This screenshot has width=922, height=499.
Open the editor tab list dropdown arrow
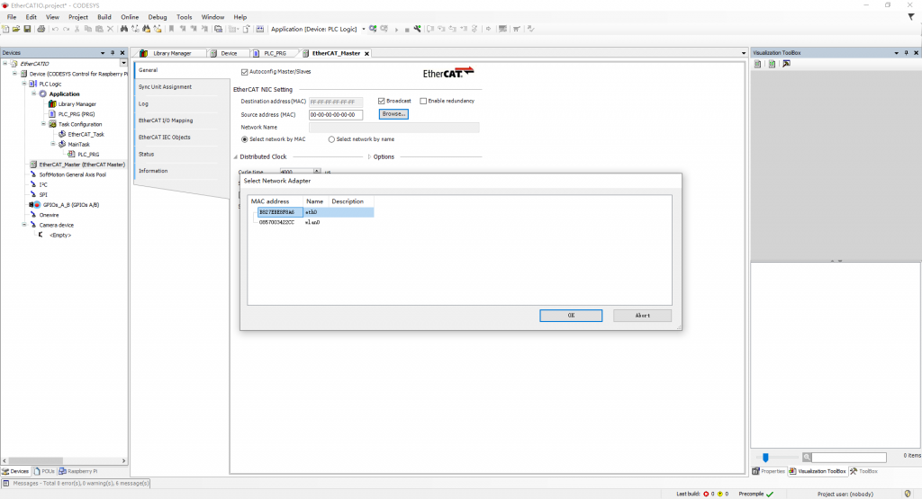tap(743, 53)
